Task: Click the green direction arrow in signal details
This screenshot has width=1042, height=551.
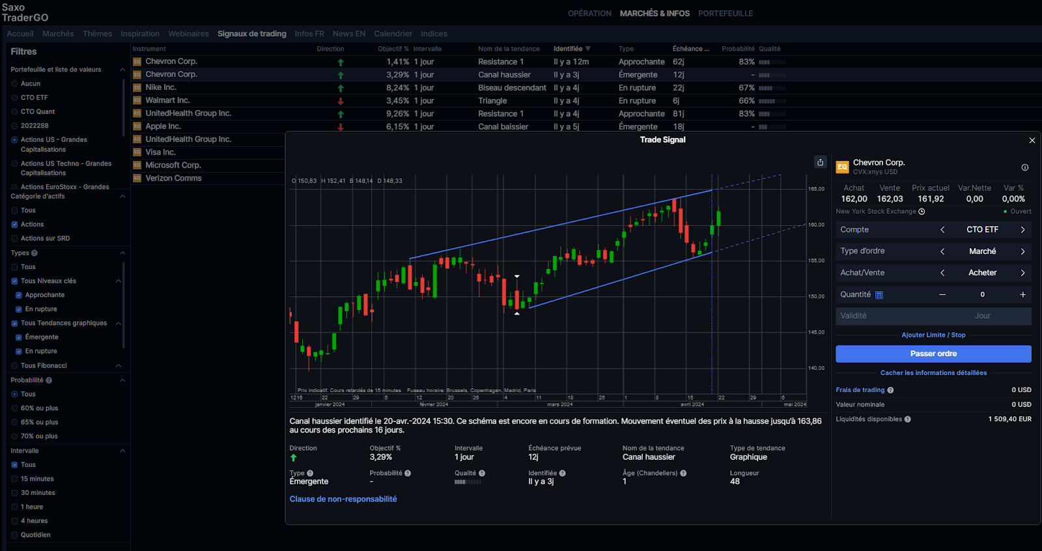Action: 294,458
